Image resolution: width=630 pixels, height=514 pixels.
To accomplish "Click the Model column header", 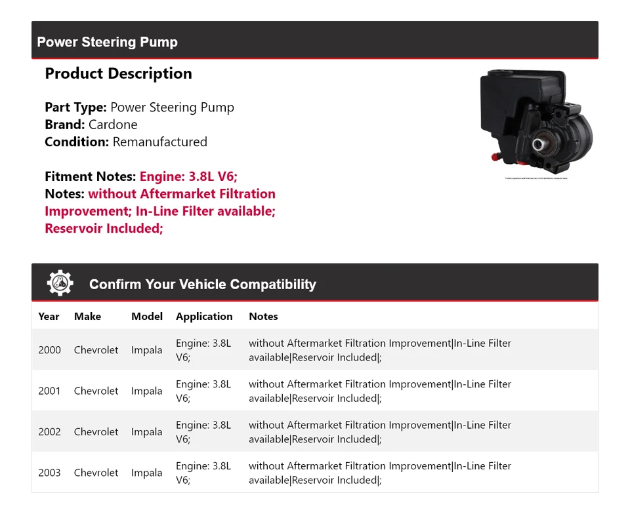I will pyautogui.click(x=147, y=316).
